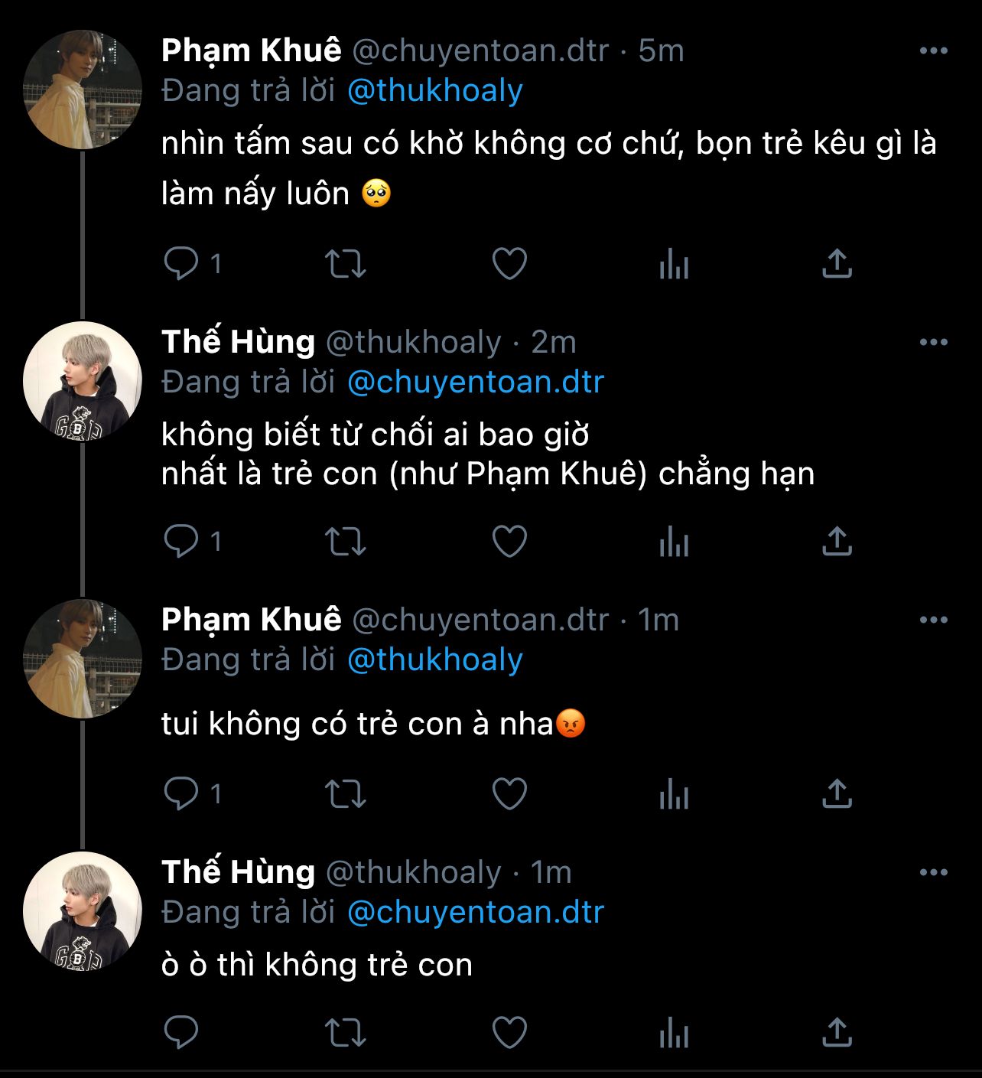982x1078 pixels.
Task: Open Phạm Khuê's profile picture on first tweet
Action: [83, 90]
